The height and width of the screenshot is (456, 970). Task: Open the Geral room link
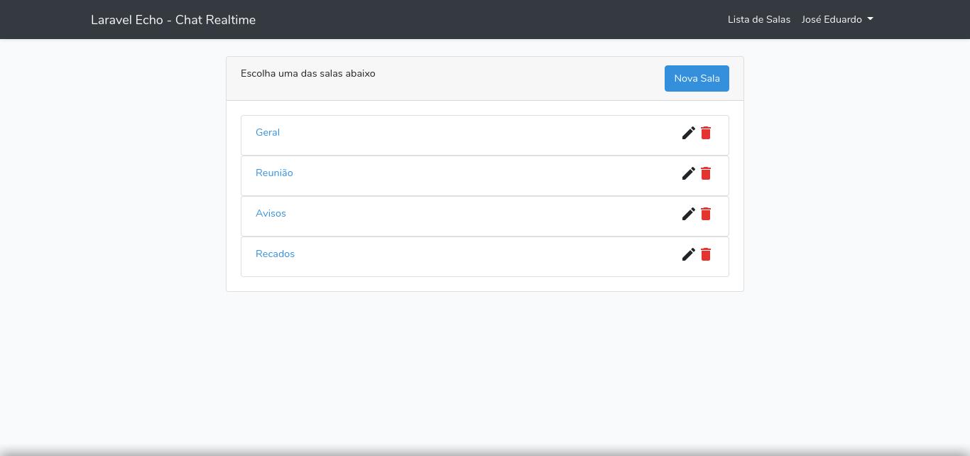pos(268,132)
